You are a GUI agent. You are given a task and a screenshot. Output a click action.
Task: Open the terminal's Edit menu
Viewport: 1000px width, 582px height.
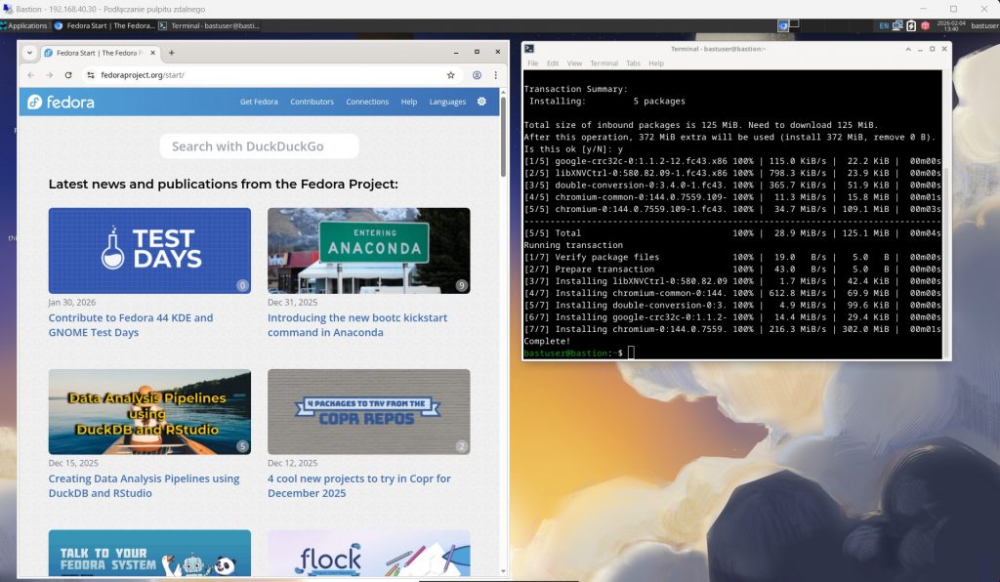tap(553, 63)
